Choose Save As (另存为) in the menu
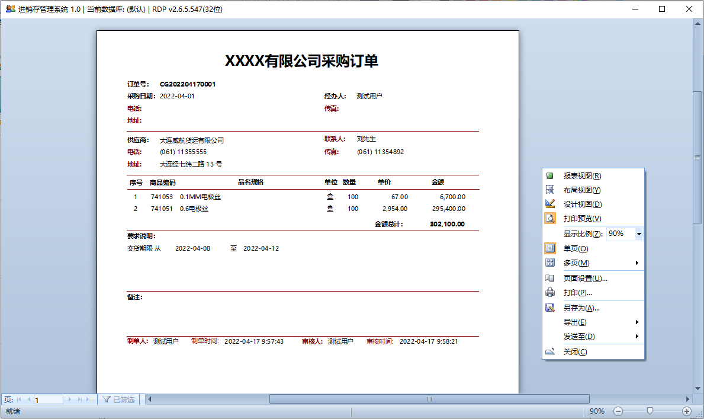Image resolution: width=704 pixels, height=419 pixels. point(581,308)
